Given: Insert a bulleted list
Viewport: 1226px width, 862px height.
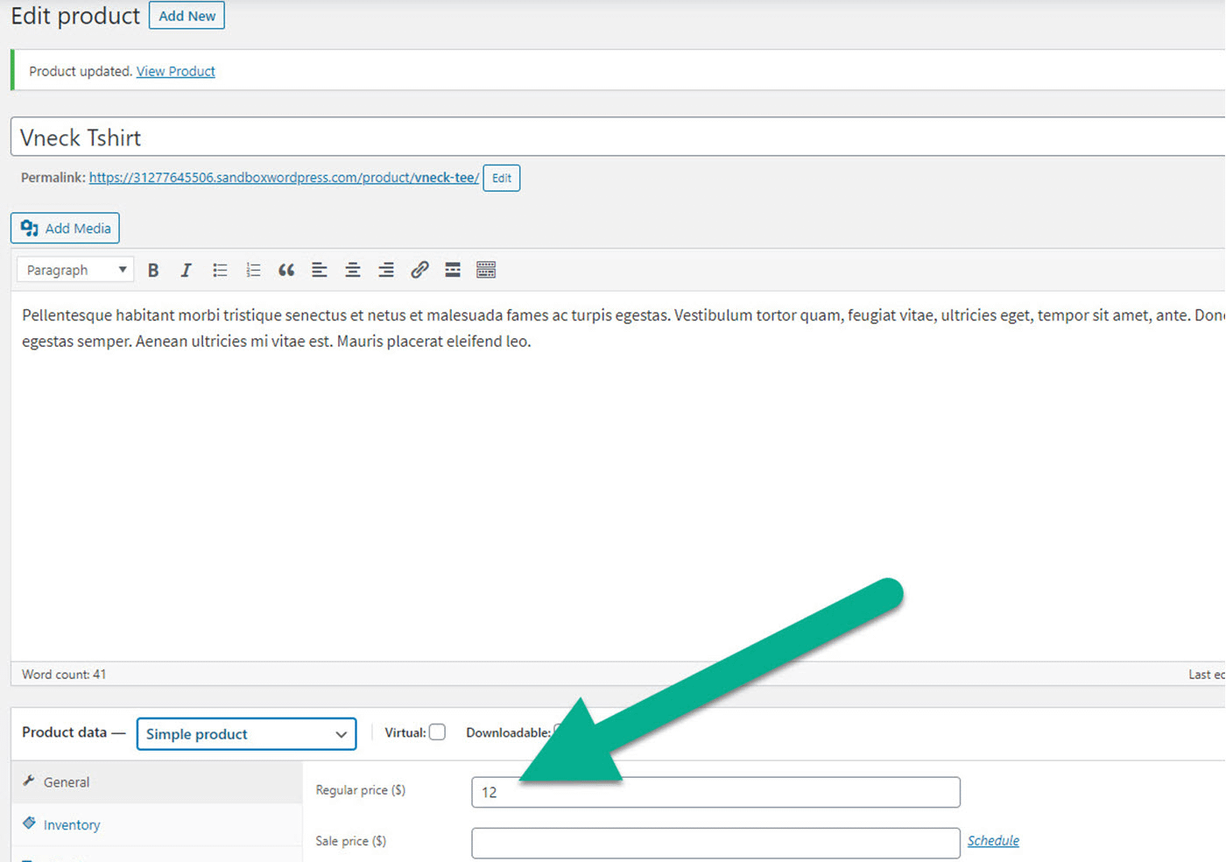Looking at the screenshot, I should coord(220,270).
